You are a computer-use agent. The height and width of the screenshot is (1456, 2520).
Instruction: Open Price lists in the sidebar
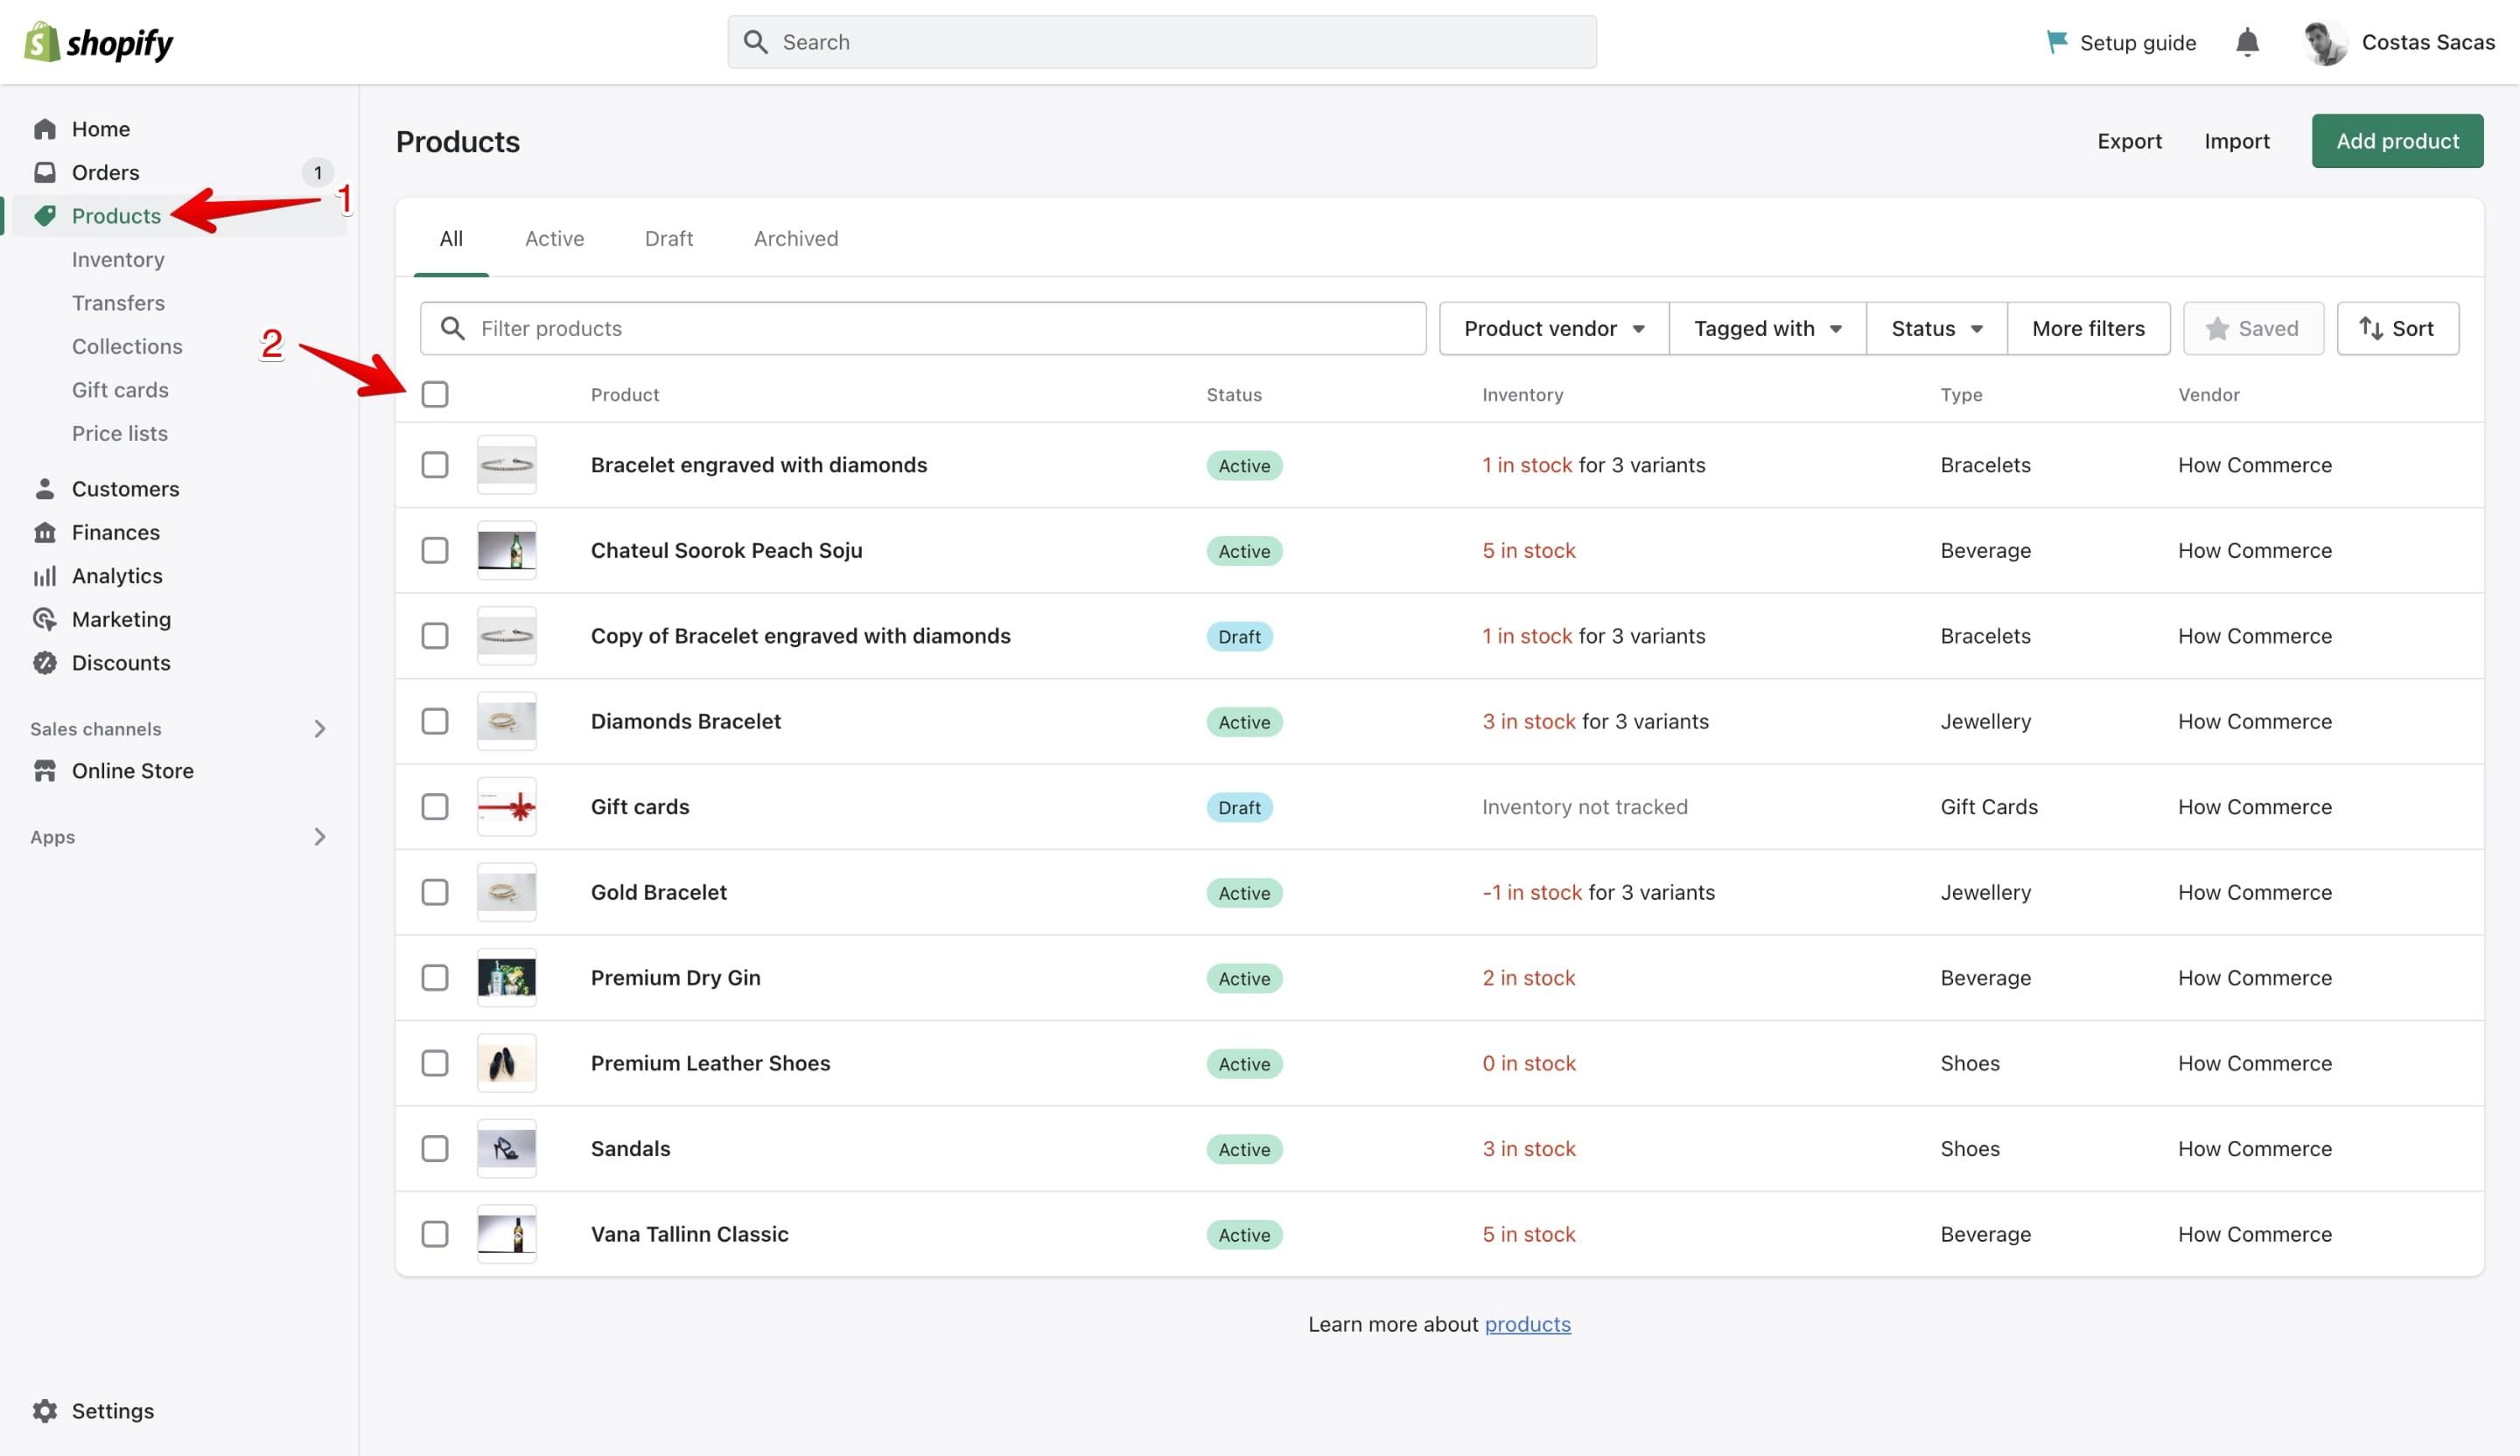tap(120, 433)
